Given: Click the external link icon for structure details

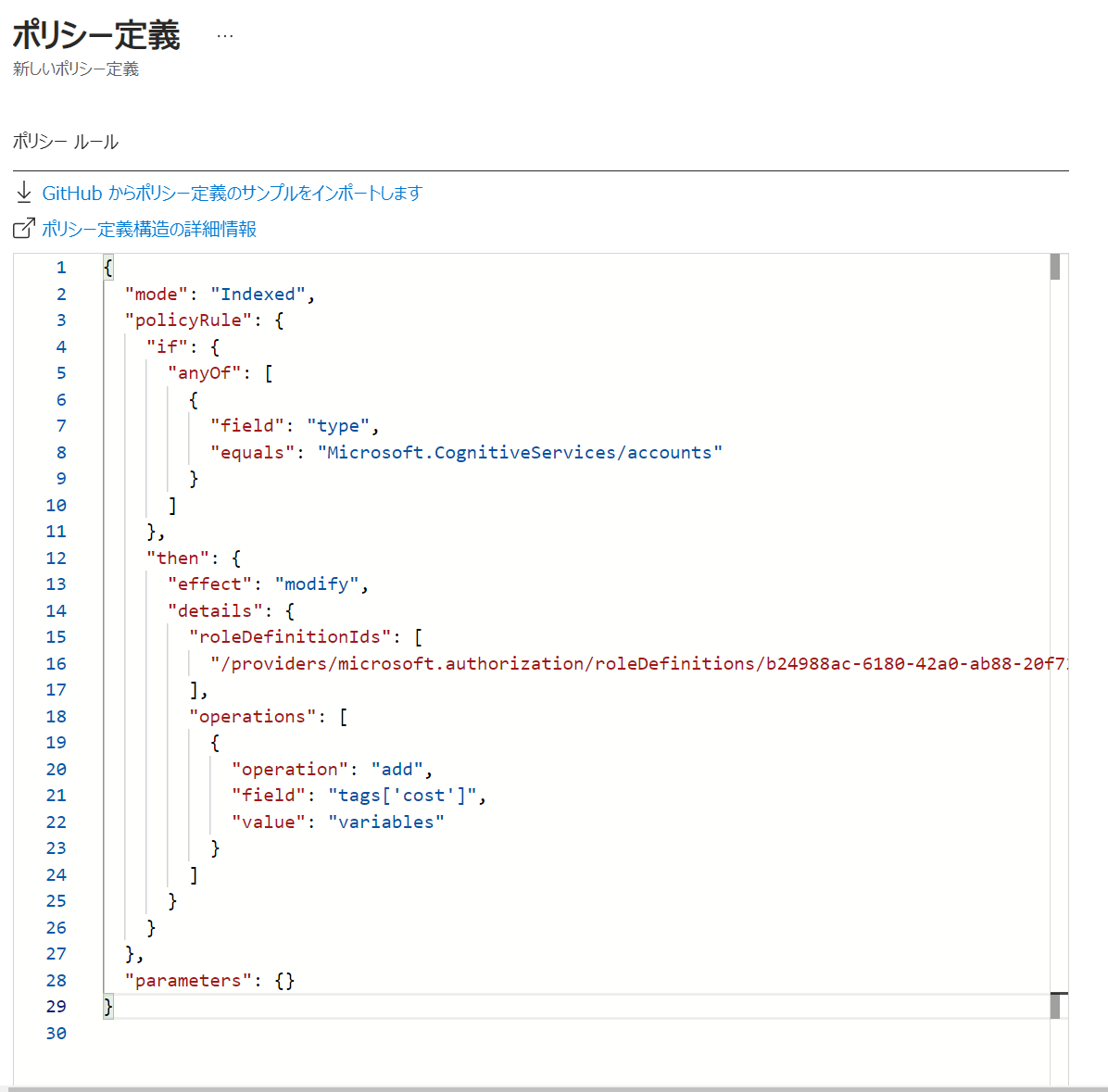Looking at the screenshot, I should click(24, 229).
